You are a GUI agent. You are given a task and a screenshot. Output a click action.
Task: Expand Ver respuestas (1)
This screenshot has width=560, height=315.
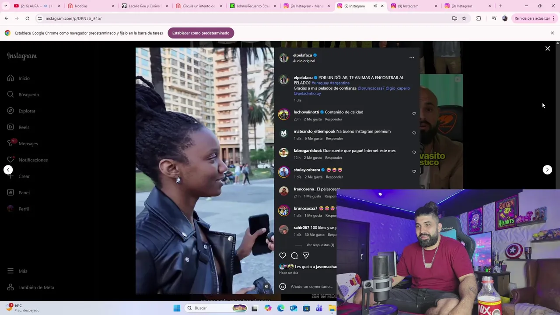(320, 245)
